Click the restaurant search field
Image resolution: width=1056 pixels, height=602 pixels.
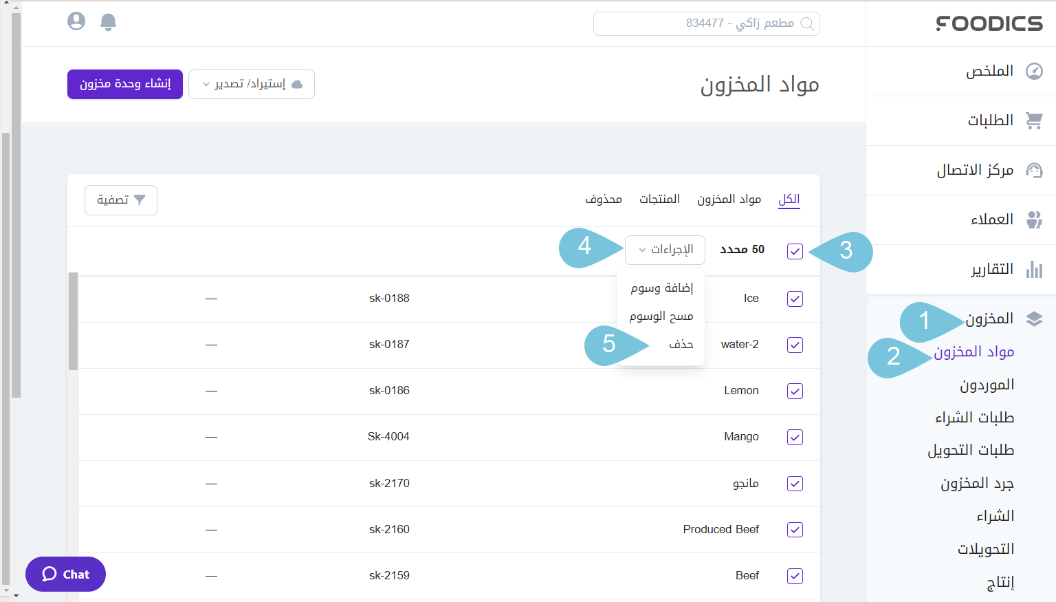[705, 23]
